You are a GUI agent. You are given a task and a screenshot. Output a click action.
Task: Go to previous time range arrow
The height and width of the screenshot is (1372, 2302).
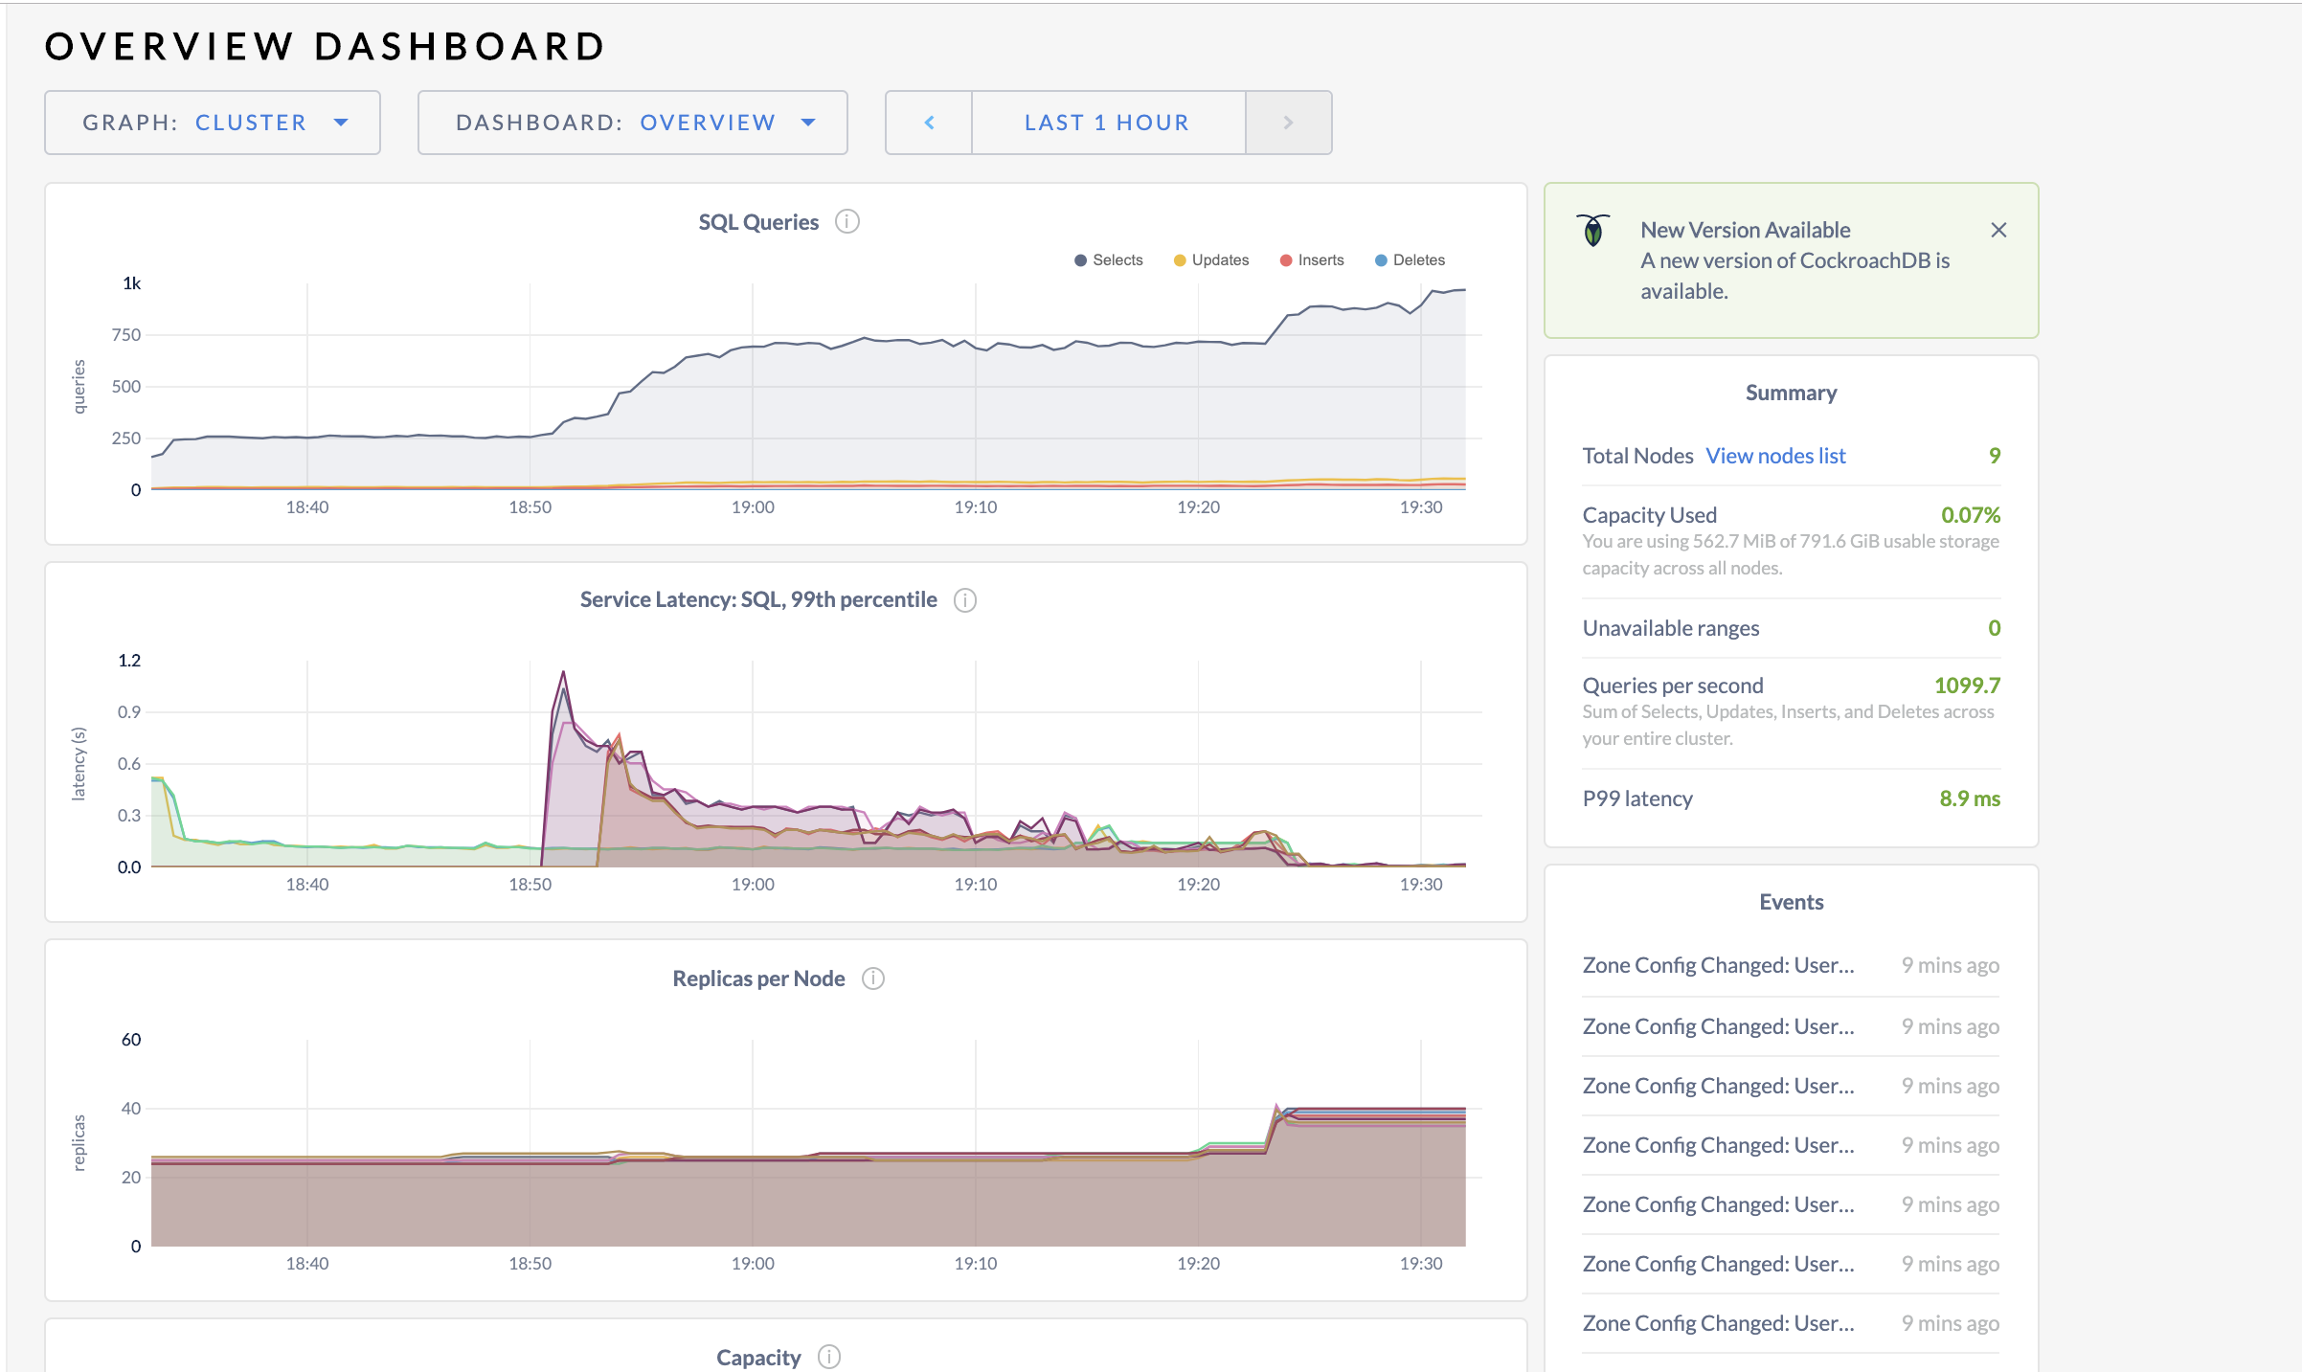pos(929,123)
